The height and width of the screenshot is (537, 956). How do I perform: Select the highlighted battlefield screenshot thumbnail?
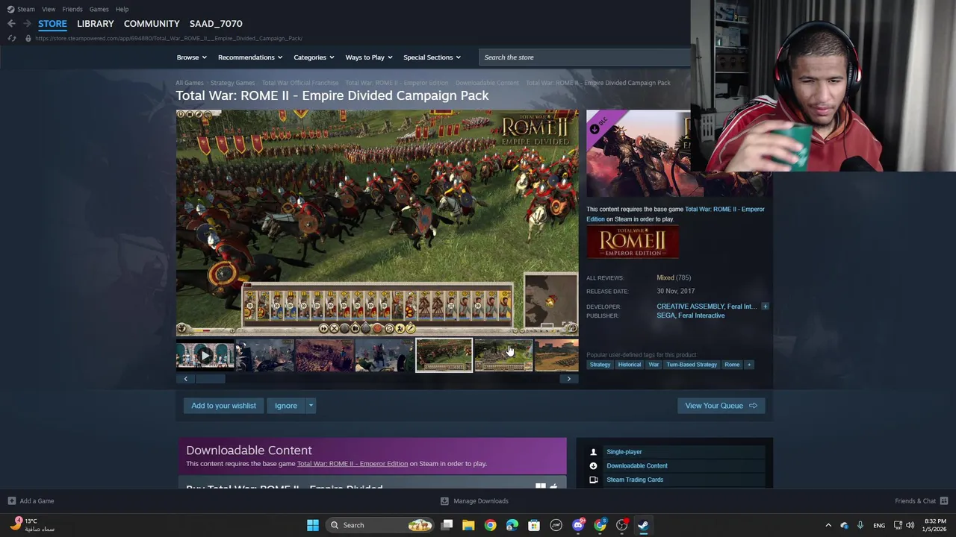[444, 356]
